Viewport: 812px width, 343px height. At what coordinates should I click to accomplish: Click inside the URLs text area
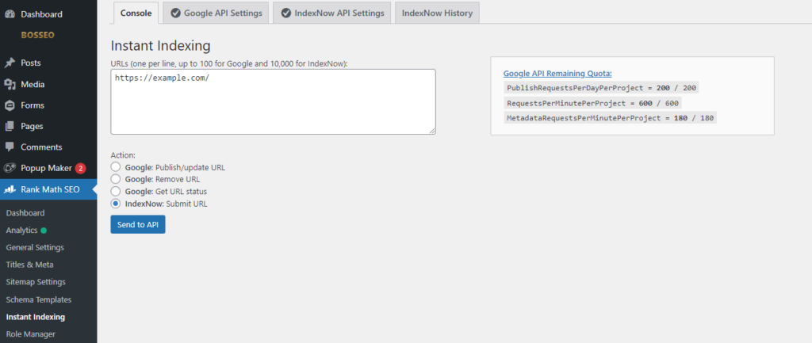tap(273, 102)
